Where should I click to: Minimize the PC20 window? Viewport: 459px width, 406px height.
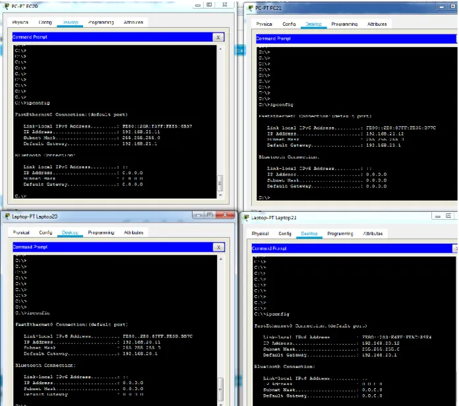[x=198, y=5]
